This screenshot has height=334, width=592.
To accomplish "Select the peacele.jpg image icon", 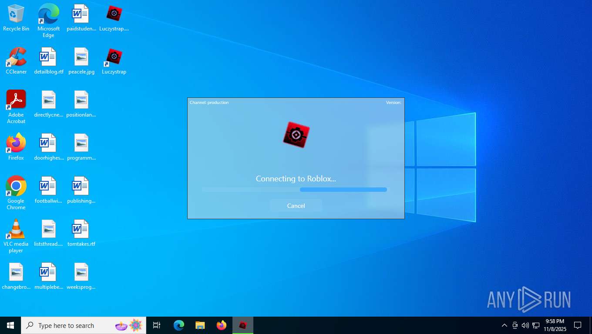I will click(81, 61).
